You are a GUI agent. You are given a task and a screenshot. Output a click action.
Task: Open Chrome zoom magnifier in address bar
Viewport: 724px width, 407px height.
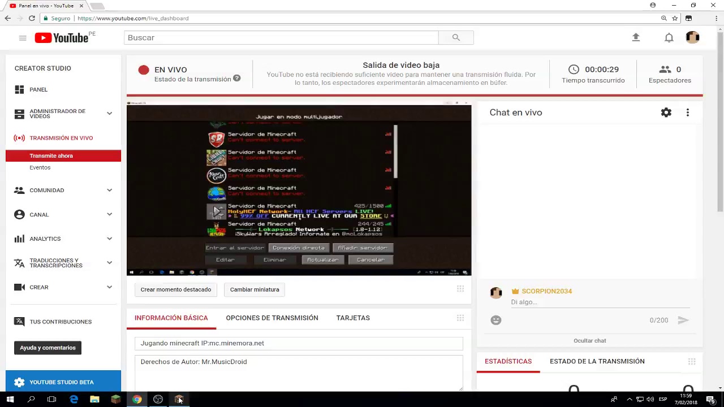664,18
